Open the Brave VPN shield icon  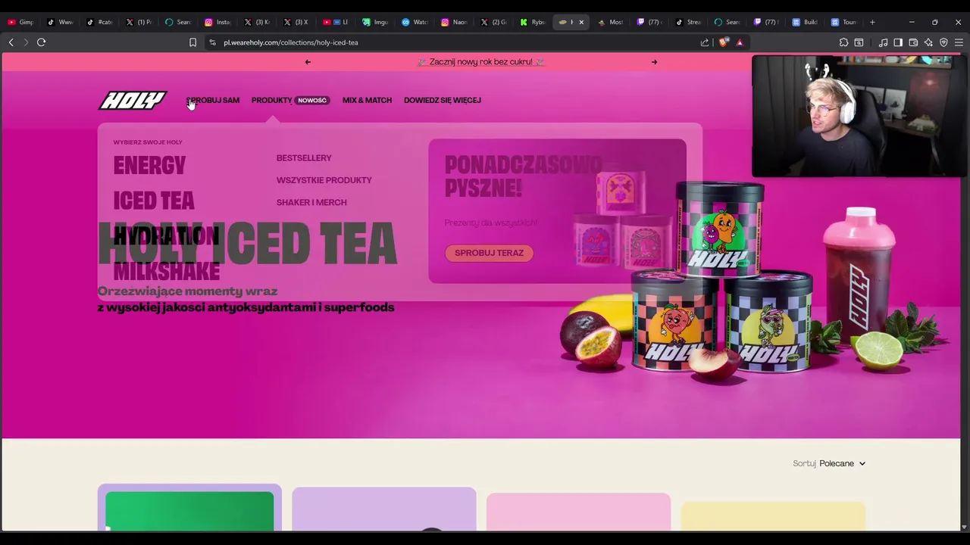(x=943, y=42)
